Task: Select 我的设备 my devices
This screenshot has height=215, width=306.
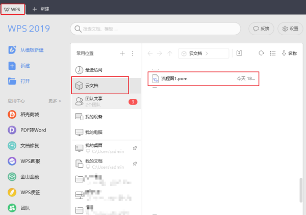Action: (107, 117)
